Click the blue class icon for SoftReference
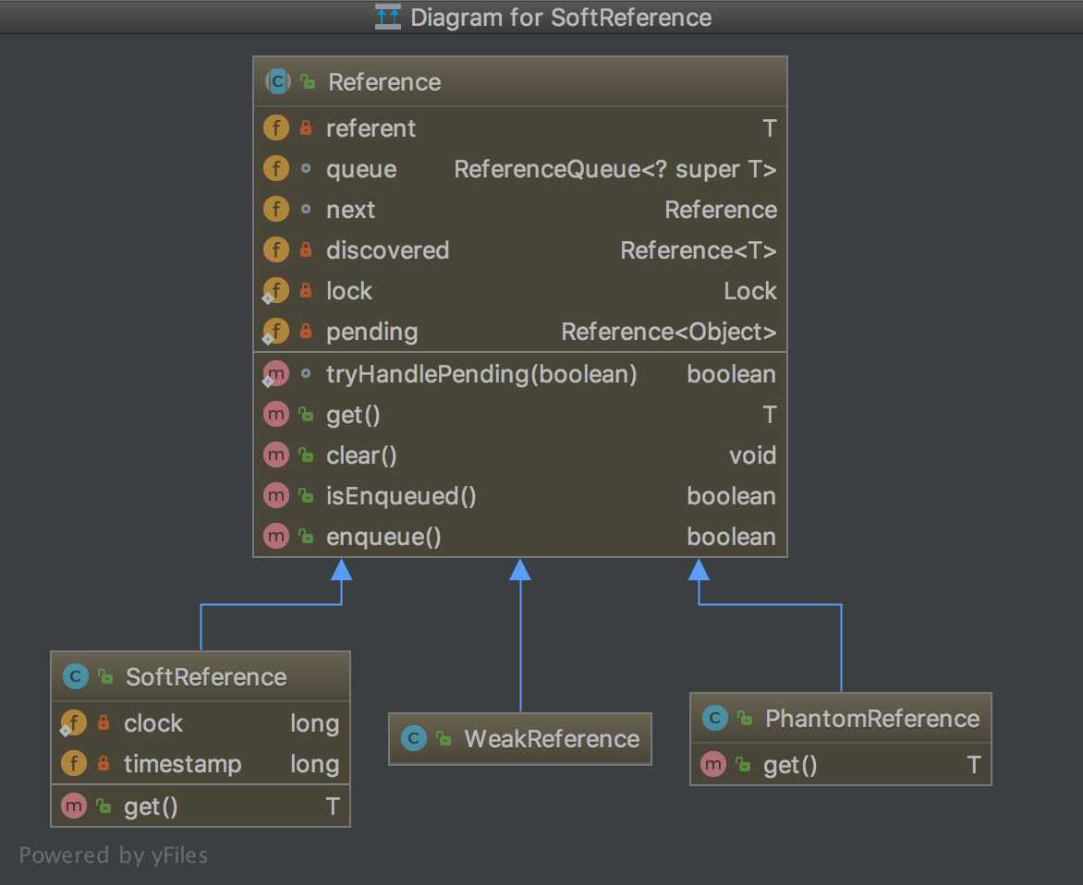This screenshot has height=885, width=1083. tap(74, 676)
